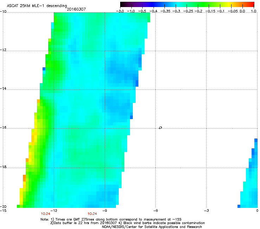
Task: Click the 1.0 color scale label
Action: (x=254, y=11)
